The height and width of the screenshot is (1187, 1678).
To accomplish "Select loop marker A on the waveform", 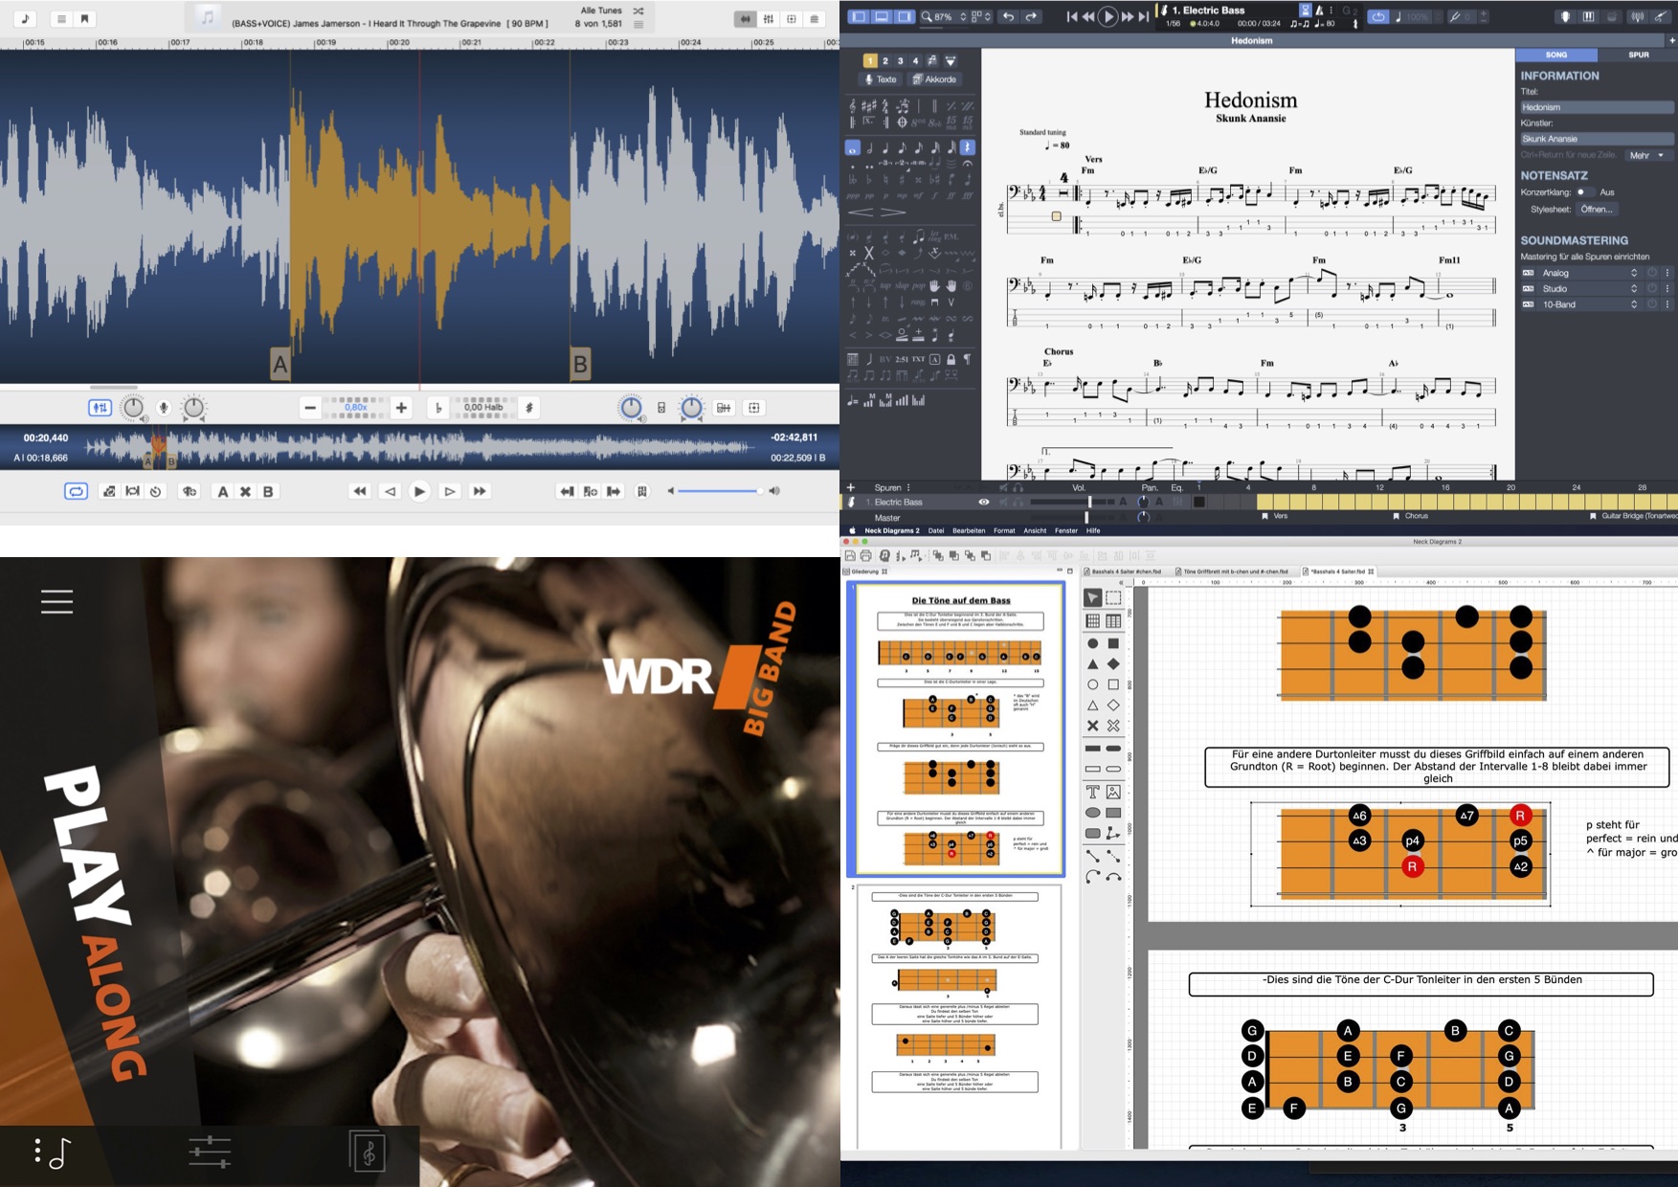I will point(280,364).
